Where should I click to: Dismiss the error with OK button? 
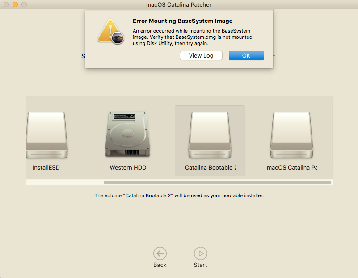pos(246,56)
